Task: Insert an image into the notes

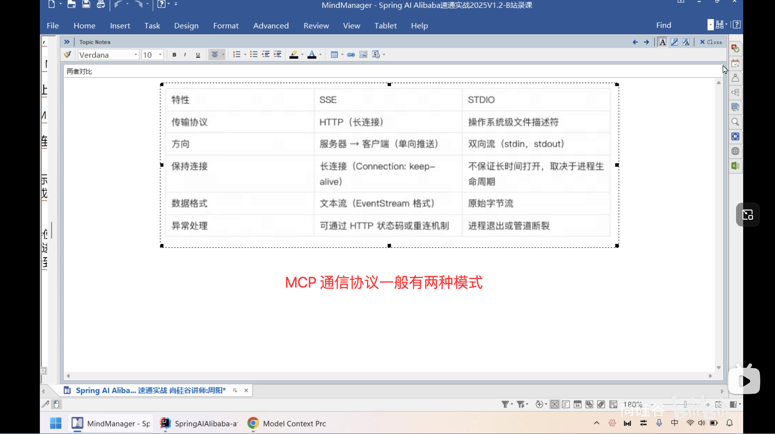Action: pyautogui.click(x=363, y=54)
